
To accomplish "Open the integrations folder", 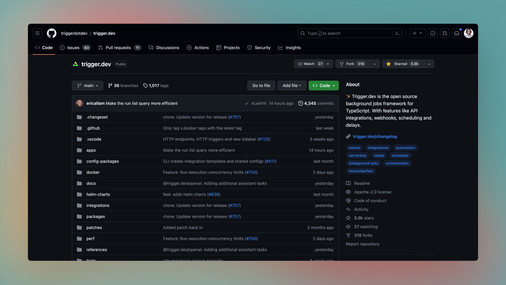I will tap(98, 205).
